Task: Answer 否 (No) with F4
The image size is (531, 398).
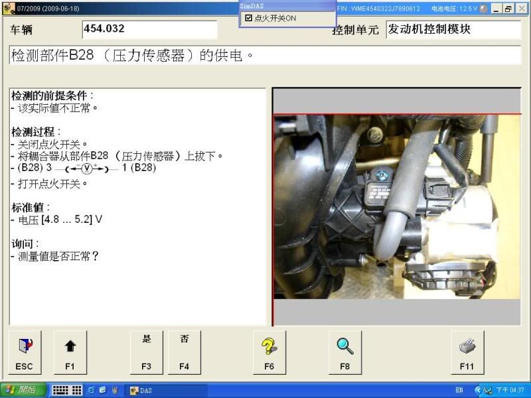Action: pos(185,352)
